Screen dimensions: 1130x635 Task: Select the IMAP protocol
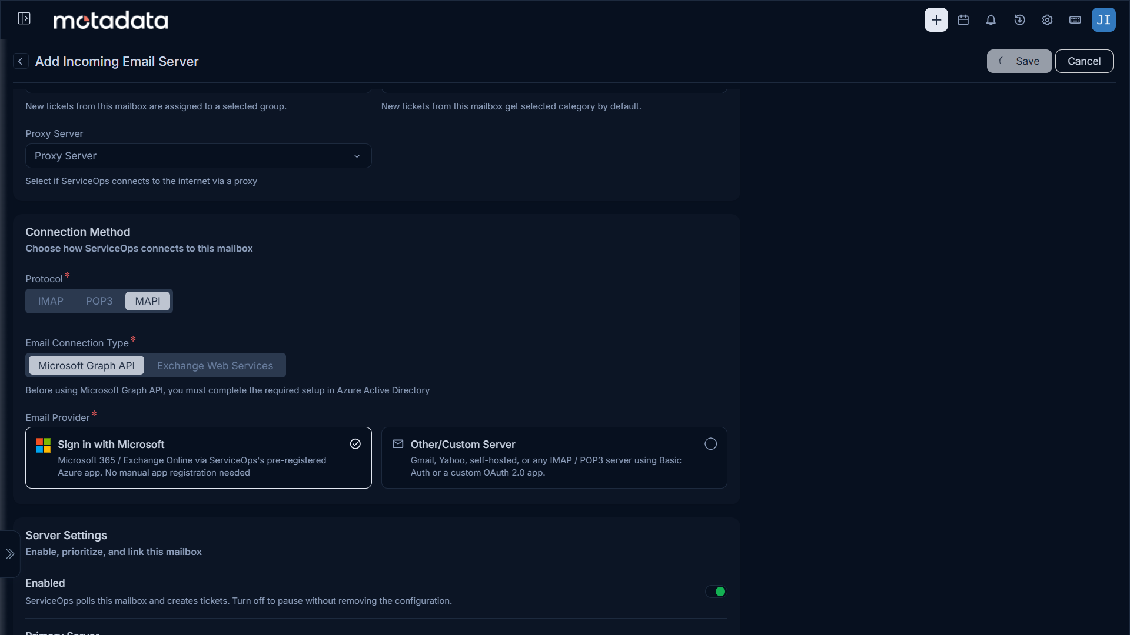click(x=51, y=301)
